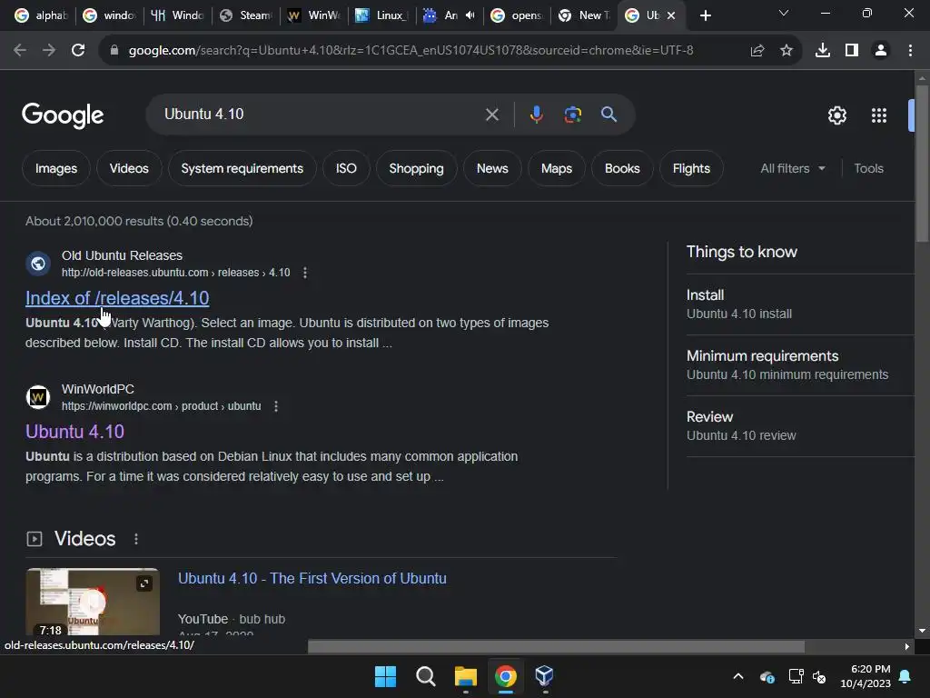Open the Ubuntu 4.10 install suggestion
The image size is (930, 698).
[x=739, y=304]
